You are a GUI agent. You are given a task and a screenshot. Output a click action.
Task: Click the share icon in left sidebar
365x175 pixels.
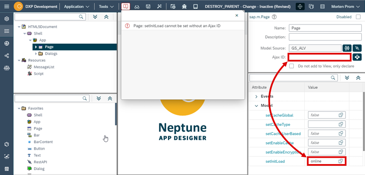(7, 55)
